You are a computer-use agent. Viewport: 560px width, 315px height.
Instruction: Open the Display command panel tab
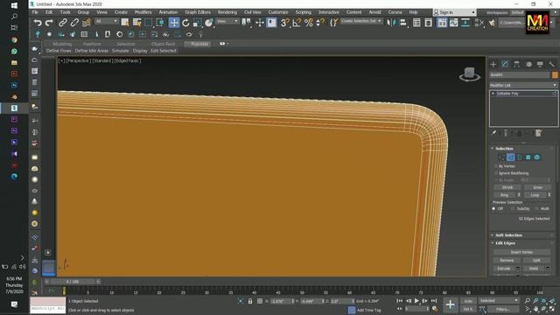click(540, 64)
